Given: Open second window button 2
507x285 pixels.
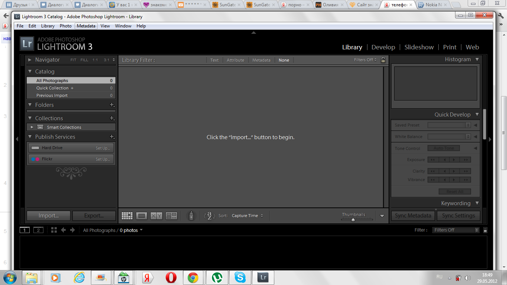Looking at the screenshot, I should [38, 230].
